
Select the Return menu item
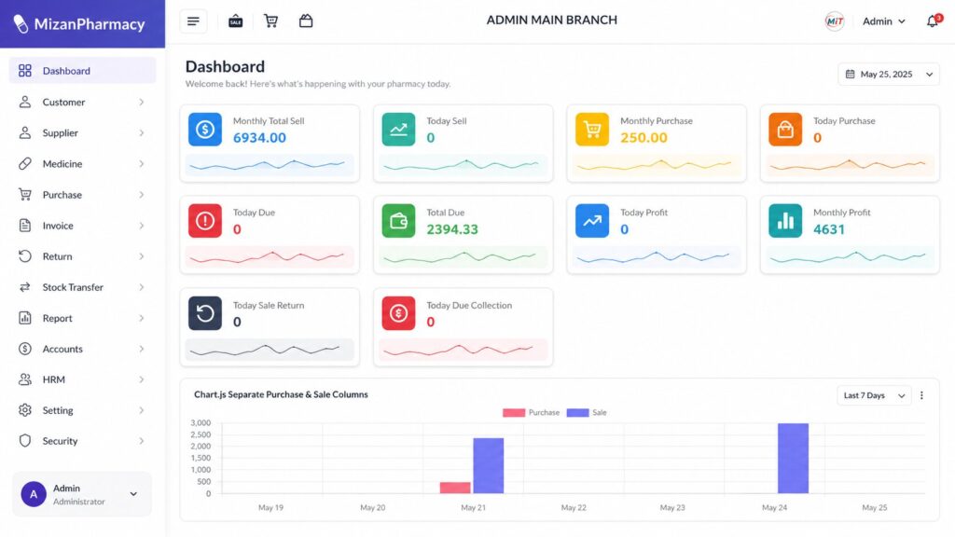click(82, 256)
